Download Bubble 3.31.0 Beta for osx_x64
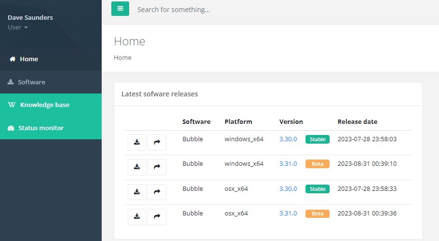Image resolution: width=439 pixels, height=241 pixels. (x=137, y=216)
